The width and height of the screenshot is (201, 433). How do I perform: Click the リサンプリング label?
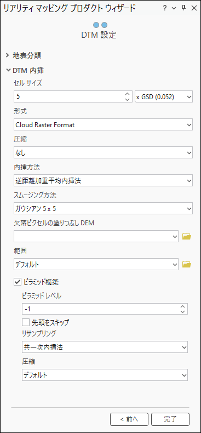click(x=39, y=333)
